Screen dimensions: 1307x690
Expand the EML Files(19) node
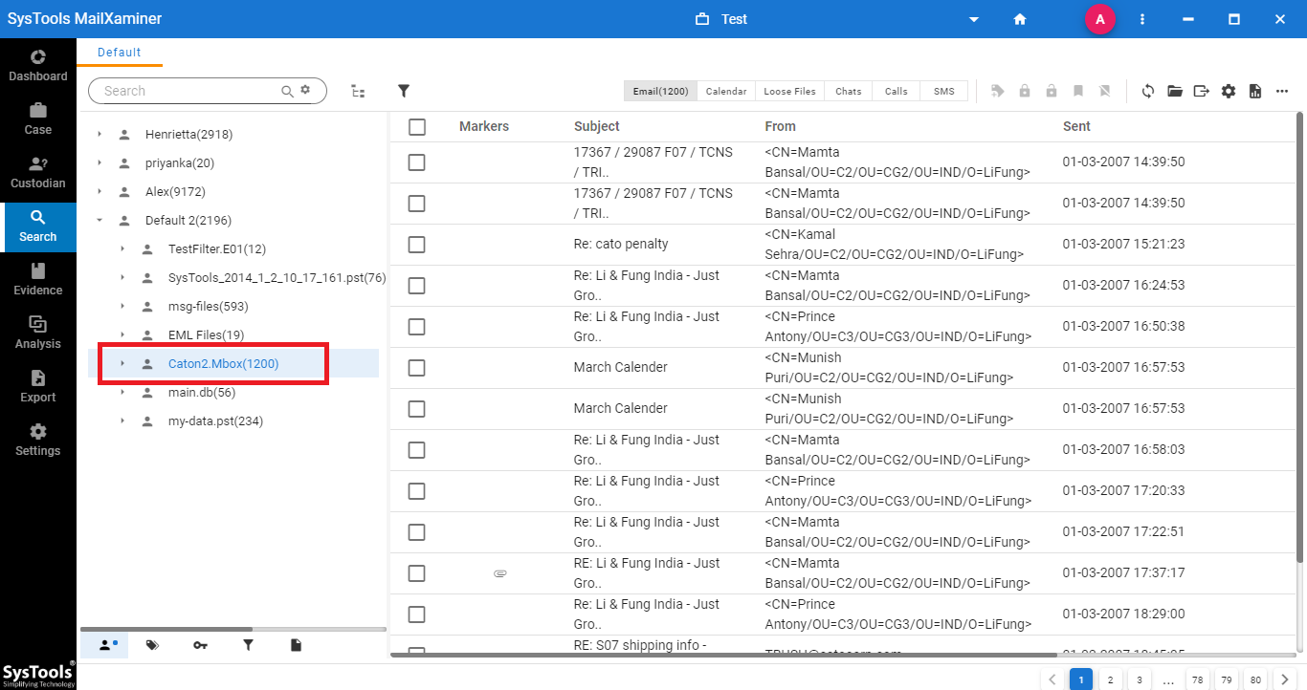click(122, 335)
